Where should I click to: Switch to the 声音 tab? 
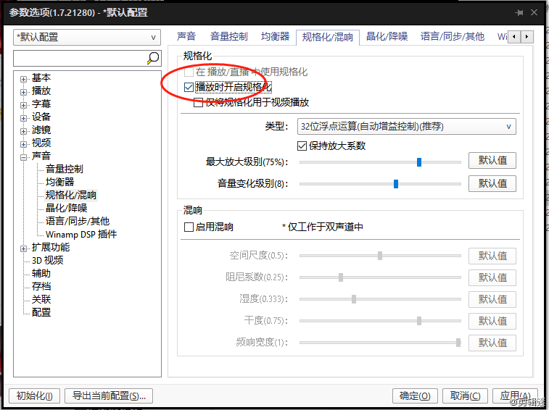click(186, 36)
